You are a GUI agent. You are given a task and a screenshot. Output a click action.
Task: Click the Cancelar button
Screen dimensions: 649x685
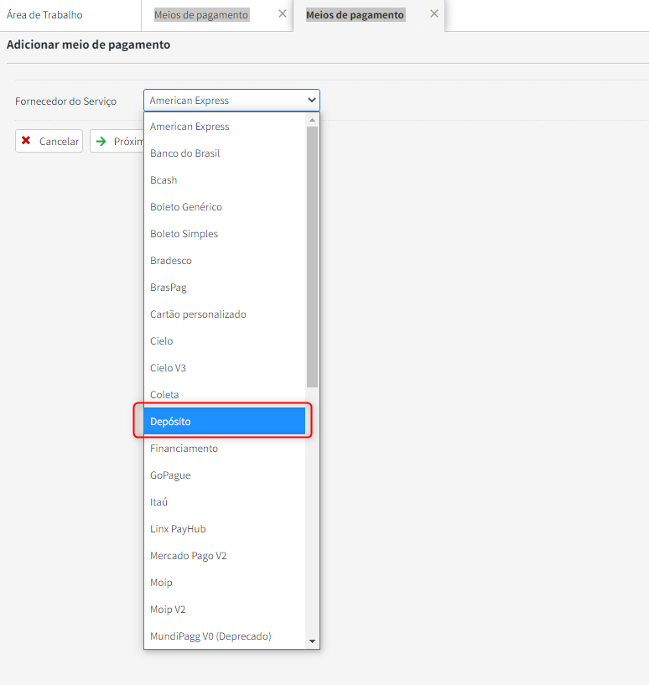[x=49, y=141]
